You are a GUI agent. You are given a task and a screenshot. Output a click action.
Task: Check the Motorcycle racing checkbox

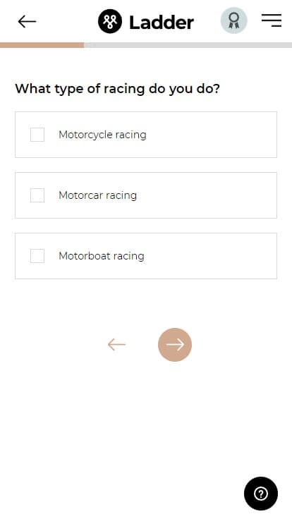pos(37,135)
